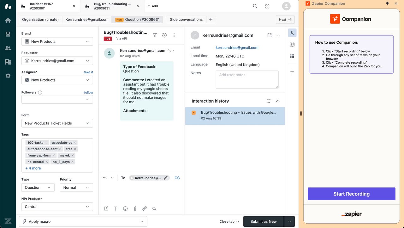Screen dimensions: 404x228
Task: Attach a file with paperclip icon
Action: click(x=135, y=208)
